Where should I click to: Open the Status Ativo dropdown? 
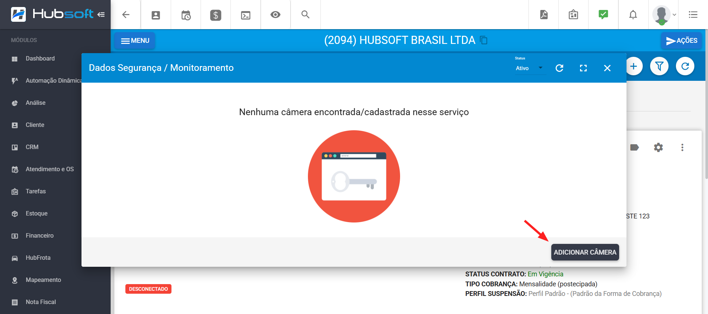[x=530, y=68]
